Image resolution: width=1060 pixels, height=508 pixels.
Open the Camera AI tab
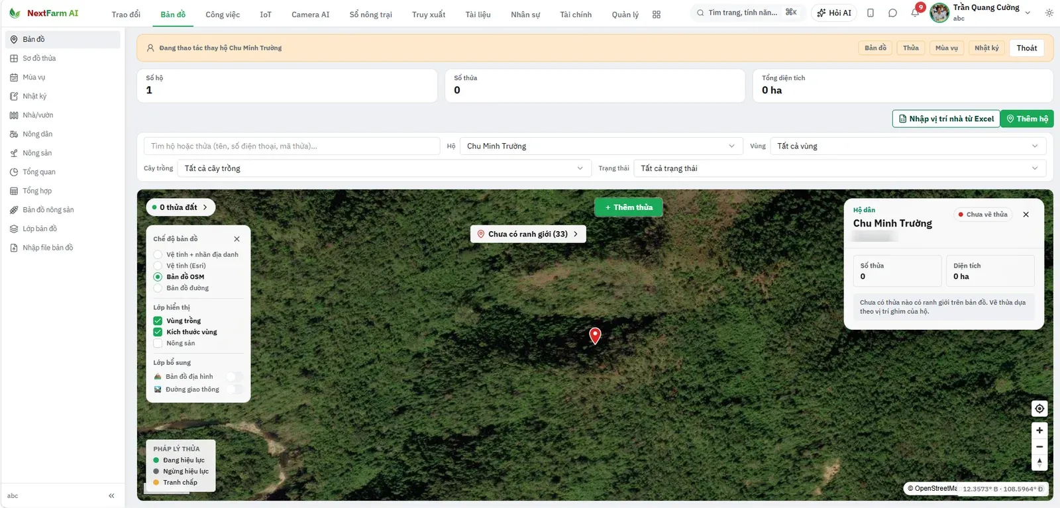[310, 15]
